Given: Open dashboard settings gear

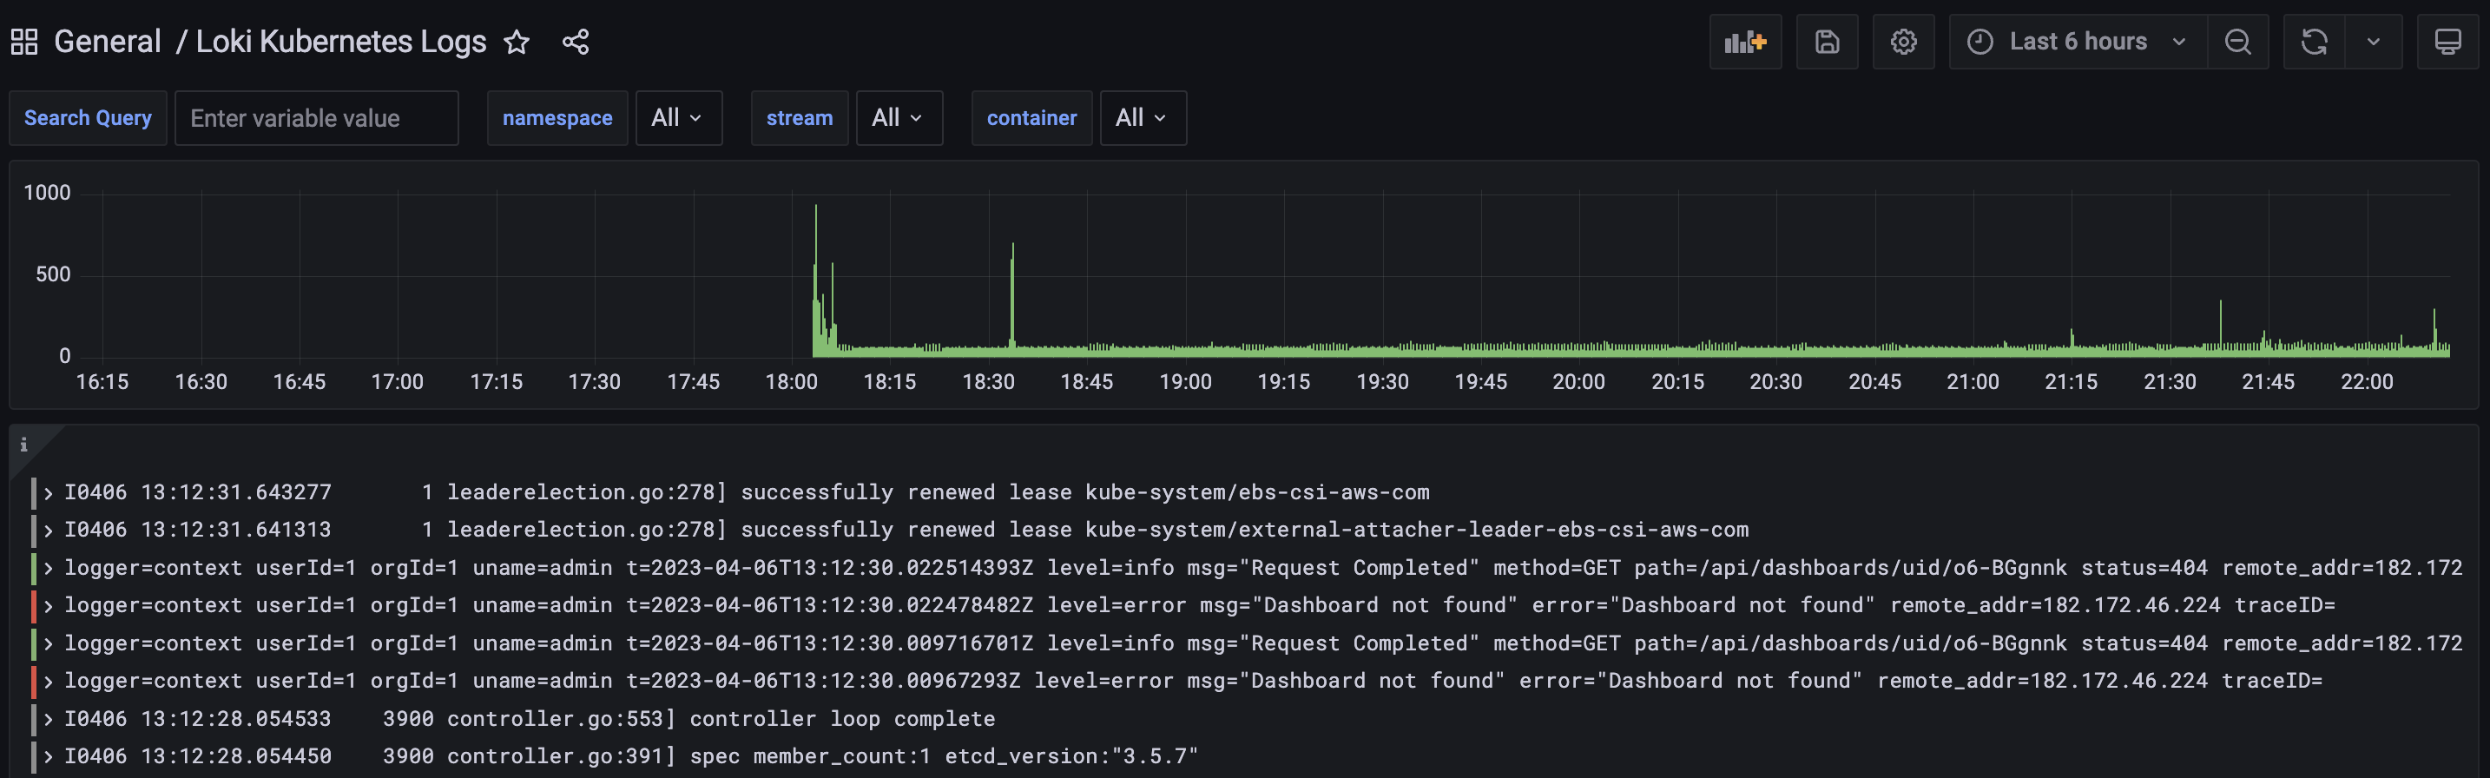Looking at the screenshot, I should coord(1903,42).
